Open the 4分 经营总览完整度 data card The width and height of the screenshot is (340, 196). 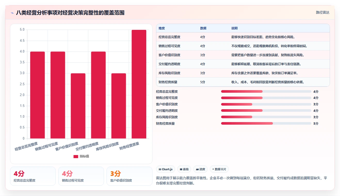[x=33, y=176]
